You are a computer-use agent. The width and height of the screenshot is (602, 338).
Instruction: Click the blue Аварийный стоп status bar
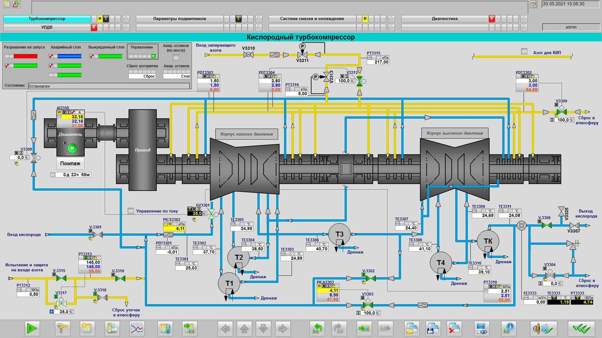tap(69, 56)
